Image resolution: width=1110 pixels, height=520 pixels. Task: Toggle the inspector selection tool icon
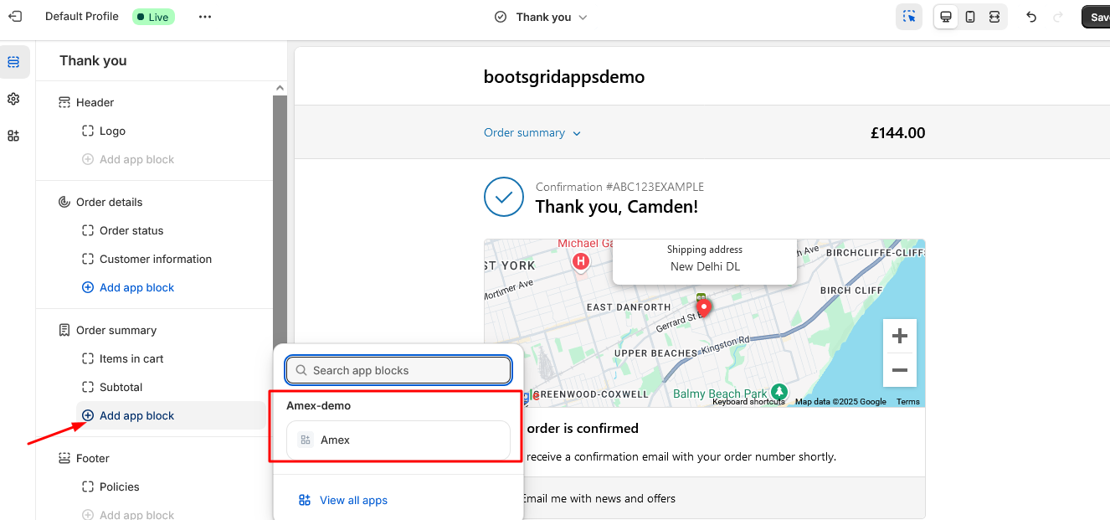click(909, 17)
